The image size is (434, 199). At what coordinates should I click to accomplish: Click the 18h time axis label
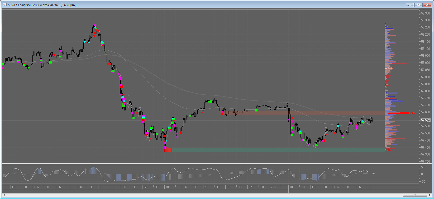[167, 187]
